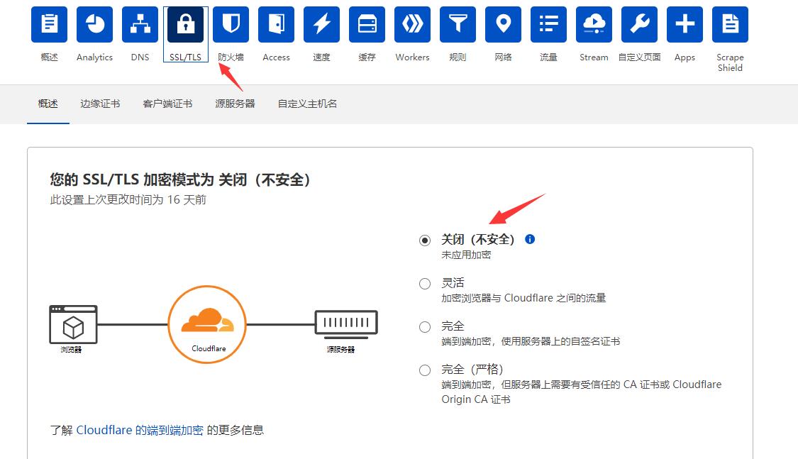The image size is (798, 459).
Task: Enable 完全（严格）encryption mode
Action: [425, 370]
